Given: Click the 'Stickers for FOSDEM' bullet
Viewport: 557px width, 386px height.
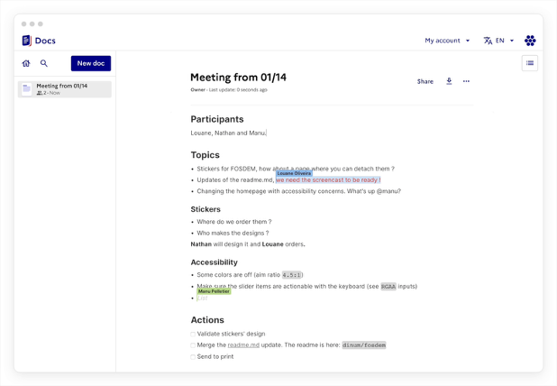Looking at the screenshot, I should tap(296, 169).
